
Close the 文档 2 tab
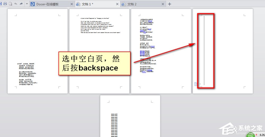pyautogui.click(x=163, y=4)
